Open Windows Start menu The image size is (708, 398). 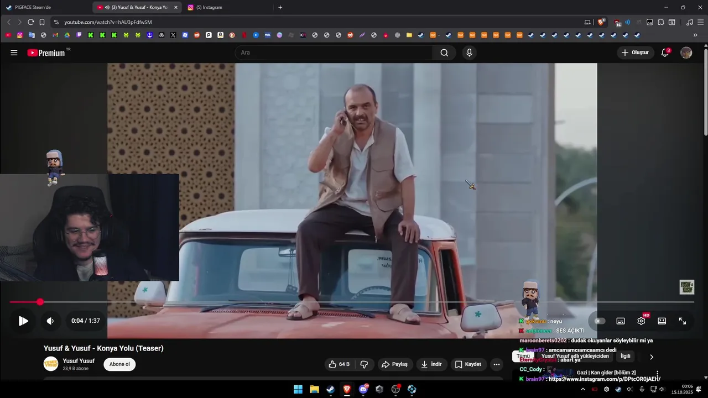(298, 389)
